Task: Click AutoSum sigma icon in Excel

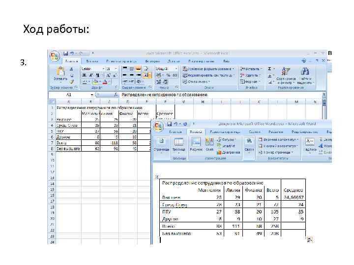Action: coord(270,69)
